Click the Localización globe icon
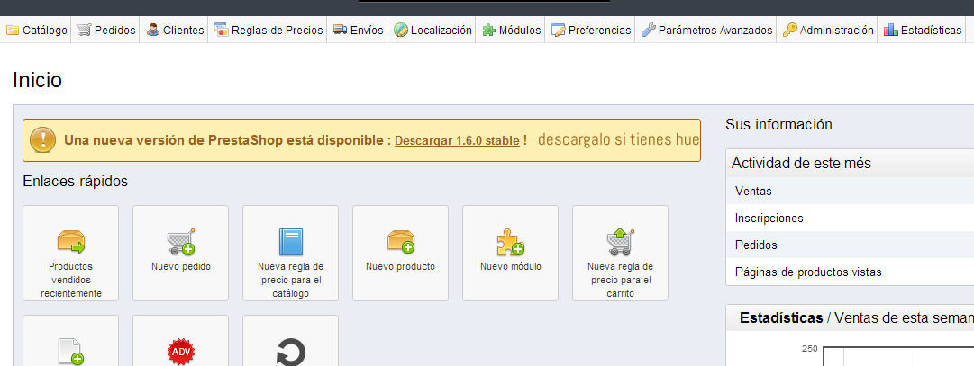 [x=401, y=30]
